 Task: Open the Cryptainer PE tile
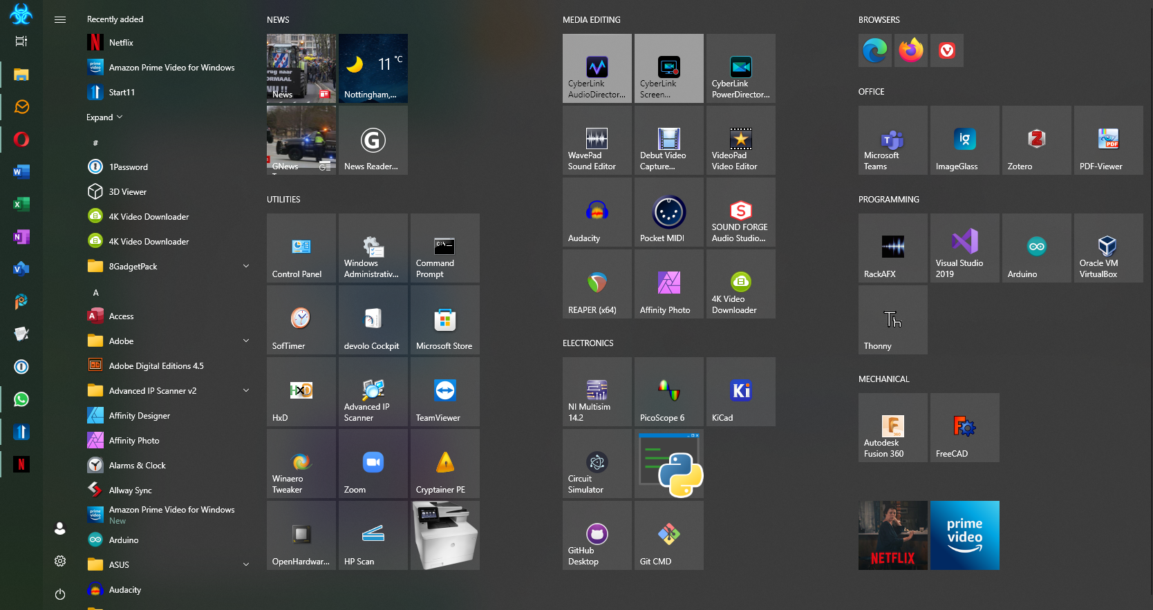point(445,464)
